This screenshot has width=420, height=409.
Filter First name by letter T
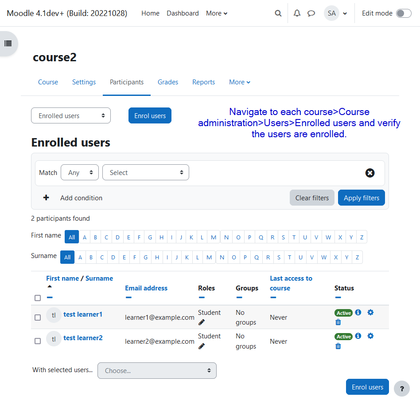pyautogui.click(x=294, y=237)
